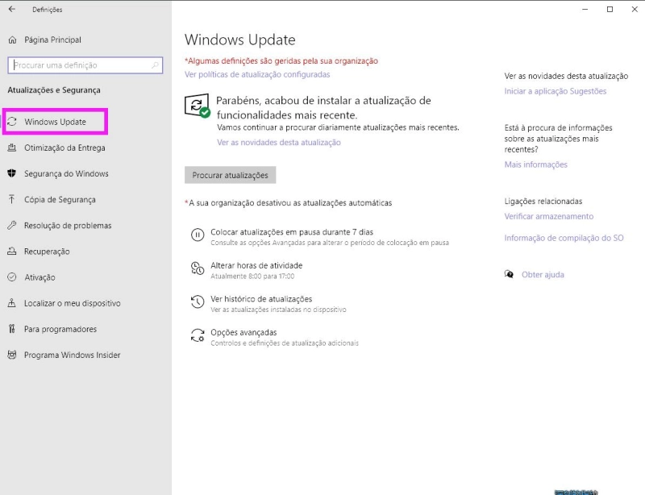The height and width of the screenshot is (495, 645).
Task: Click the Segurança do Windows shield icon
Action: (x=12, y=174)
